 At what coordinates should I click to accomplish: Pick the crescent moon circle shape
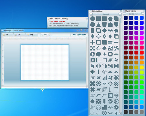[116, 107]
